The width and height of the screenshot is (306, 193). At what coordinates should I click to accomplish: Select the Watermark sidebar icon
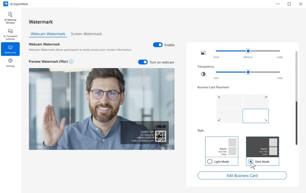[x=10, y=49]
